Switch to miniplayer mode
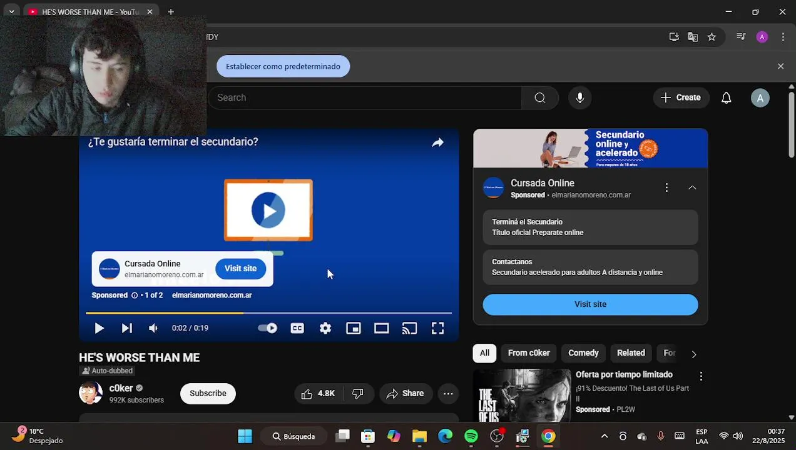796x450 pixels. 354,328
